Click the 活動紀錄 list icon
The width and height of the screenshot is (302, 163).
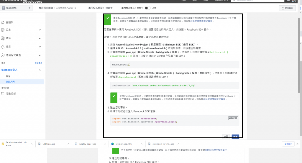coord(3,94)
